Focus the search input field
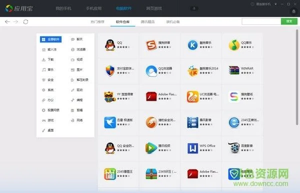300x193 pixels. (261, 21)
